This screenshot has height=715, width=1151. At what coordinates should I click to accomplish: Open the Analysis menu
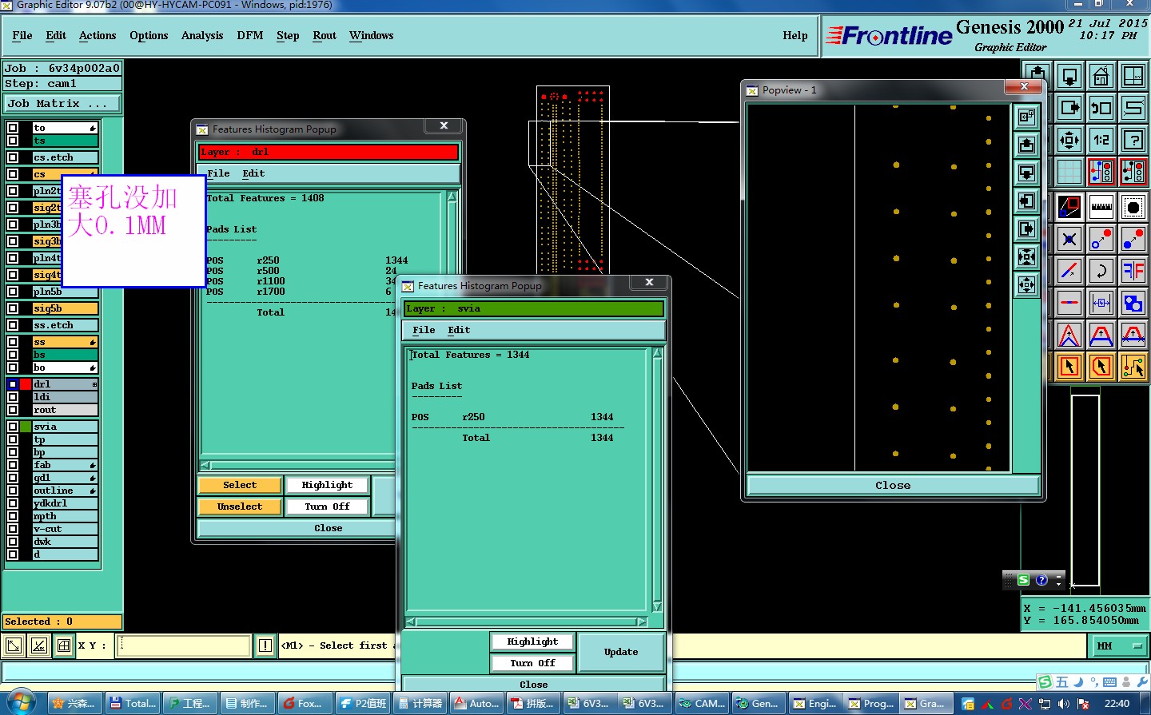(x=202, y=35)
